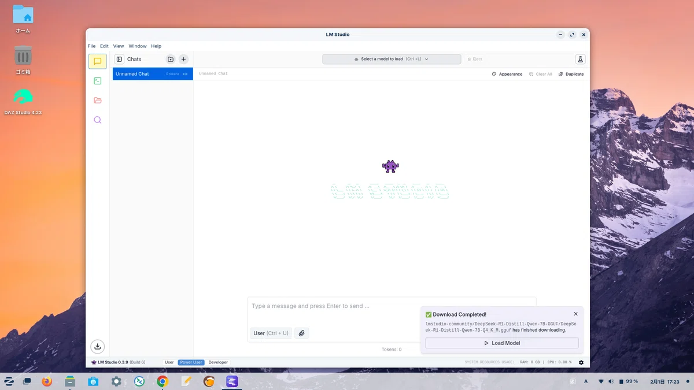Viewport: 694px width, 390px height.
Task: Collapse the Chats sidebar panel icon
Action: [x=119, y=59]
